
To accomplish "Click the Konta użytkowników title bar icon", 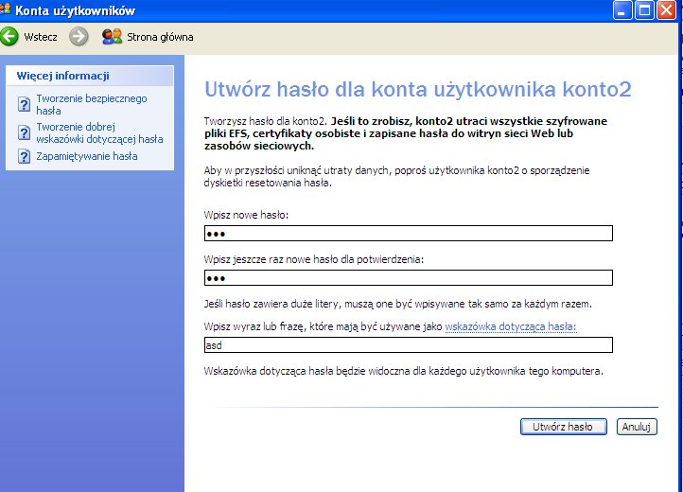I will pyautogui.click(x=6, y=10).
